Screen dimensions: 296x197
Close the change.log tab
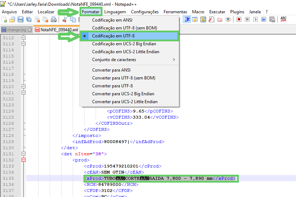point(30,30)
